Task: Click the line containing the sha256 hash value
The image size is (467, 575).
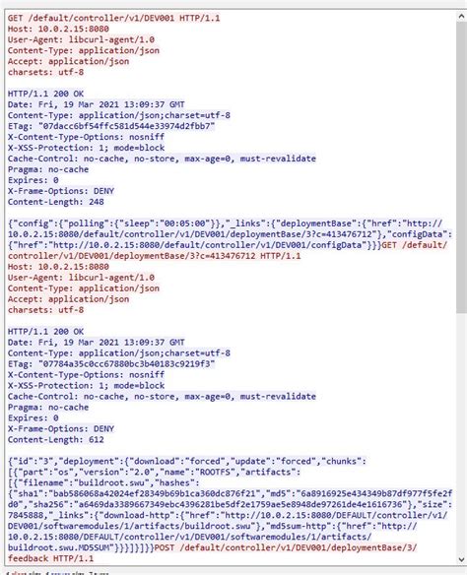Action: tap(230, 504)
